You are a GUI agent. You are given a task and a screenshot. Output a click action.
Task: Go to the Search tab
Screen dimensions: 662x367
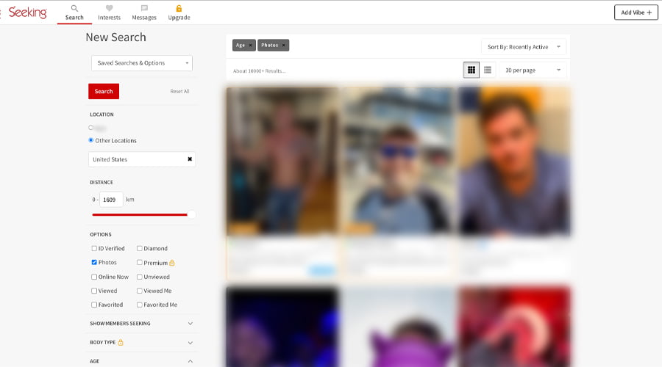(x=74, y=12)
